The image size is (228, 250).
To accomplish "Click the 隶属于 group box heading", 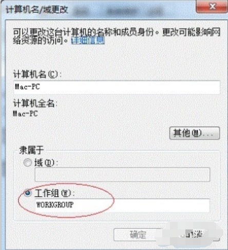I will tap(32, 150).
